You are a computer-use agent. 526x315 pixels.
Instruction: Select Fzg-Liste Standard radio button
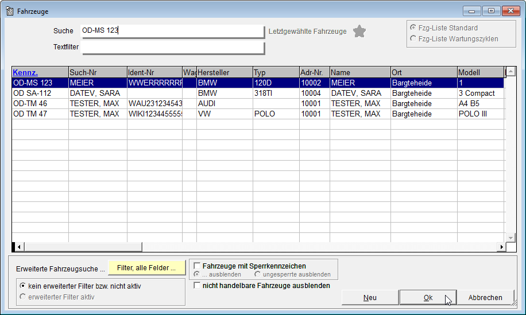[413, 28]
